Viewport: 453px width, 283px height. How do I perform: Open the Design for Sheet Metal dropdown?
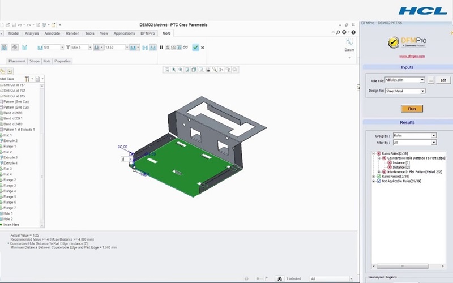(422, 91)
